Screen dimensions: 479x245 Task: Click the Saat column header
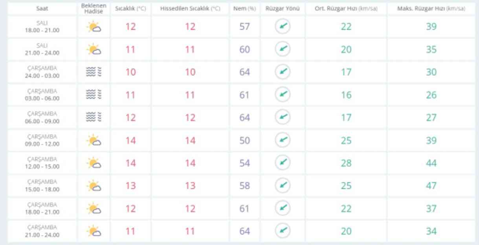click(x=42, y=8)
